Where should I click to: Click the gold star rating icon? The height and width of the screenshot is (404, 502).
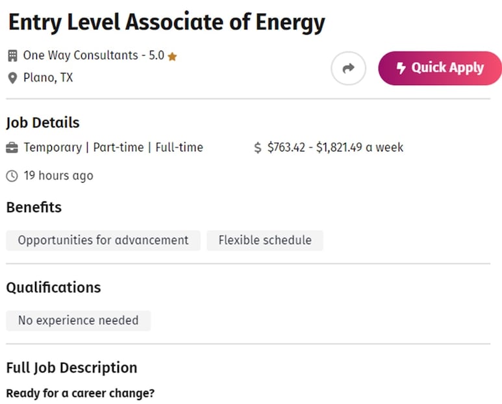click(172, 57)
